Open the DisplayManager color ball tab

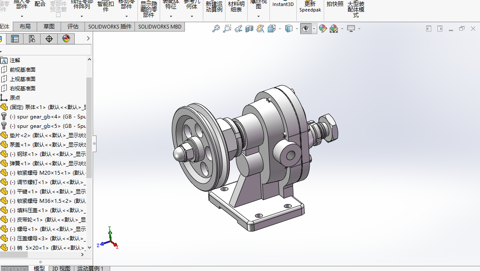point(66,39)
